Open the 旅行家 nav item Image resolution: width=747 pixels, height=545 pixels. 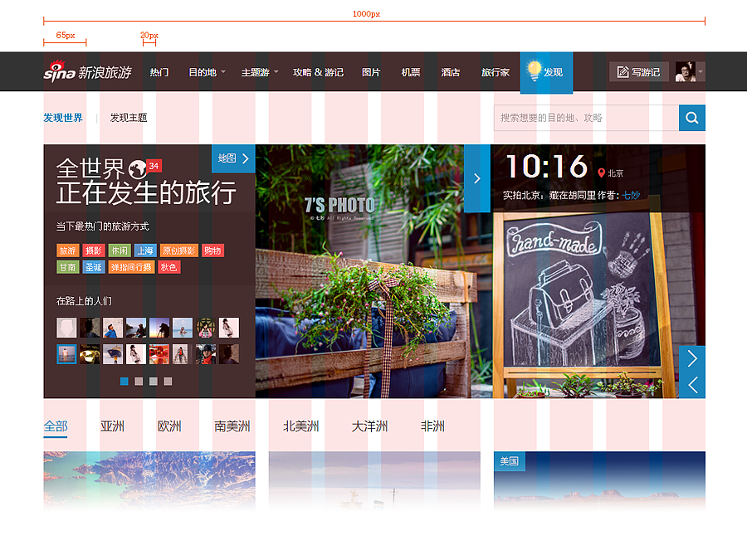(x=496, y=72)
